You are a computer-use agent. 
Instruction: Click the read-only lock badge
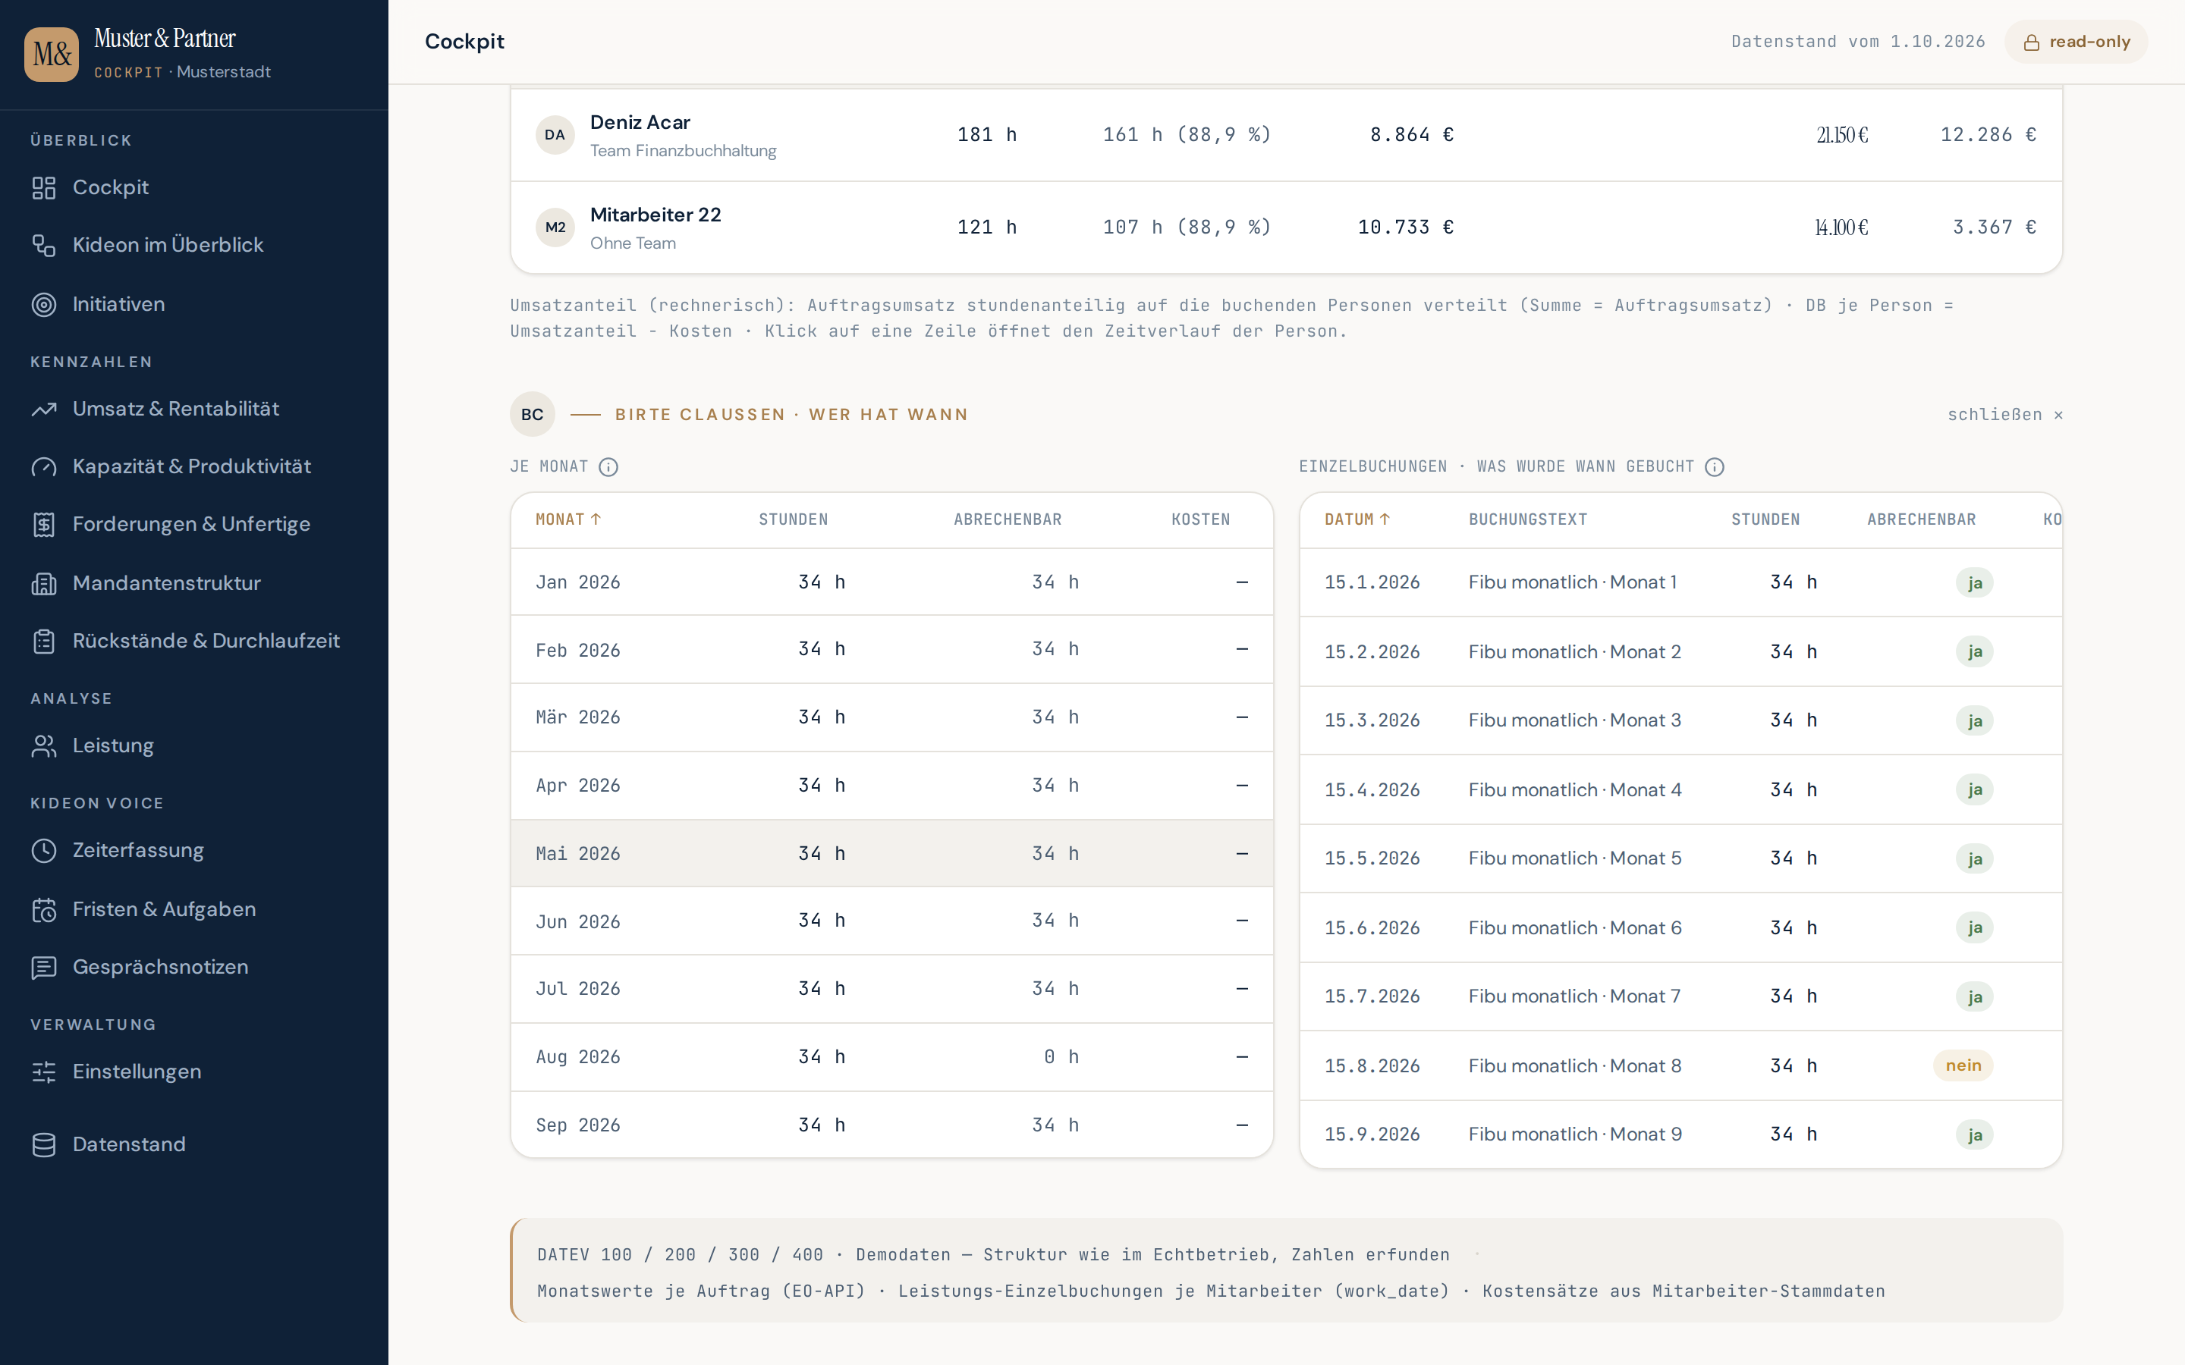click(2076, 42)
